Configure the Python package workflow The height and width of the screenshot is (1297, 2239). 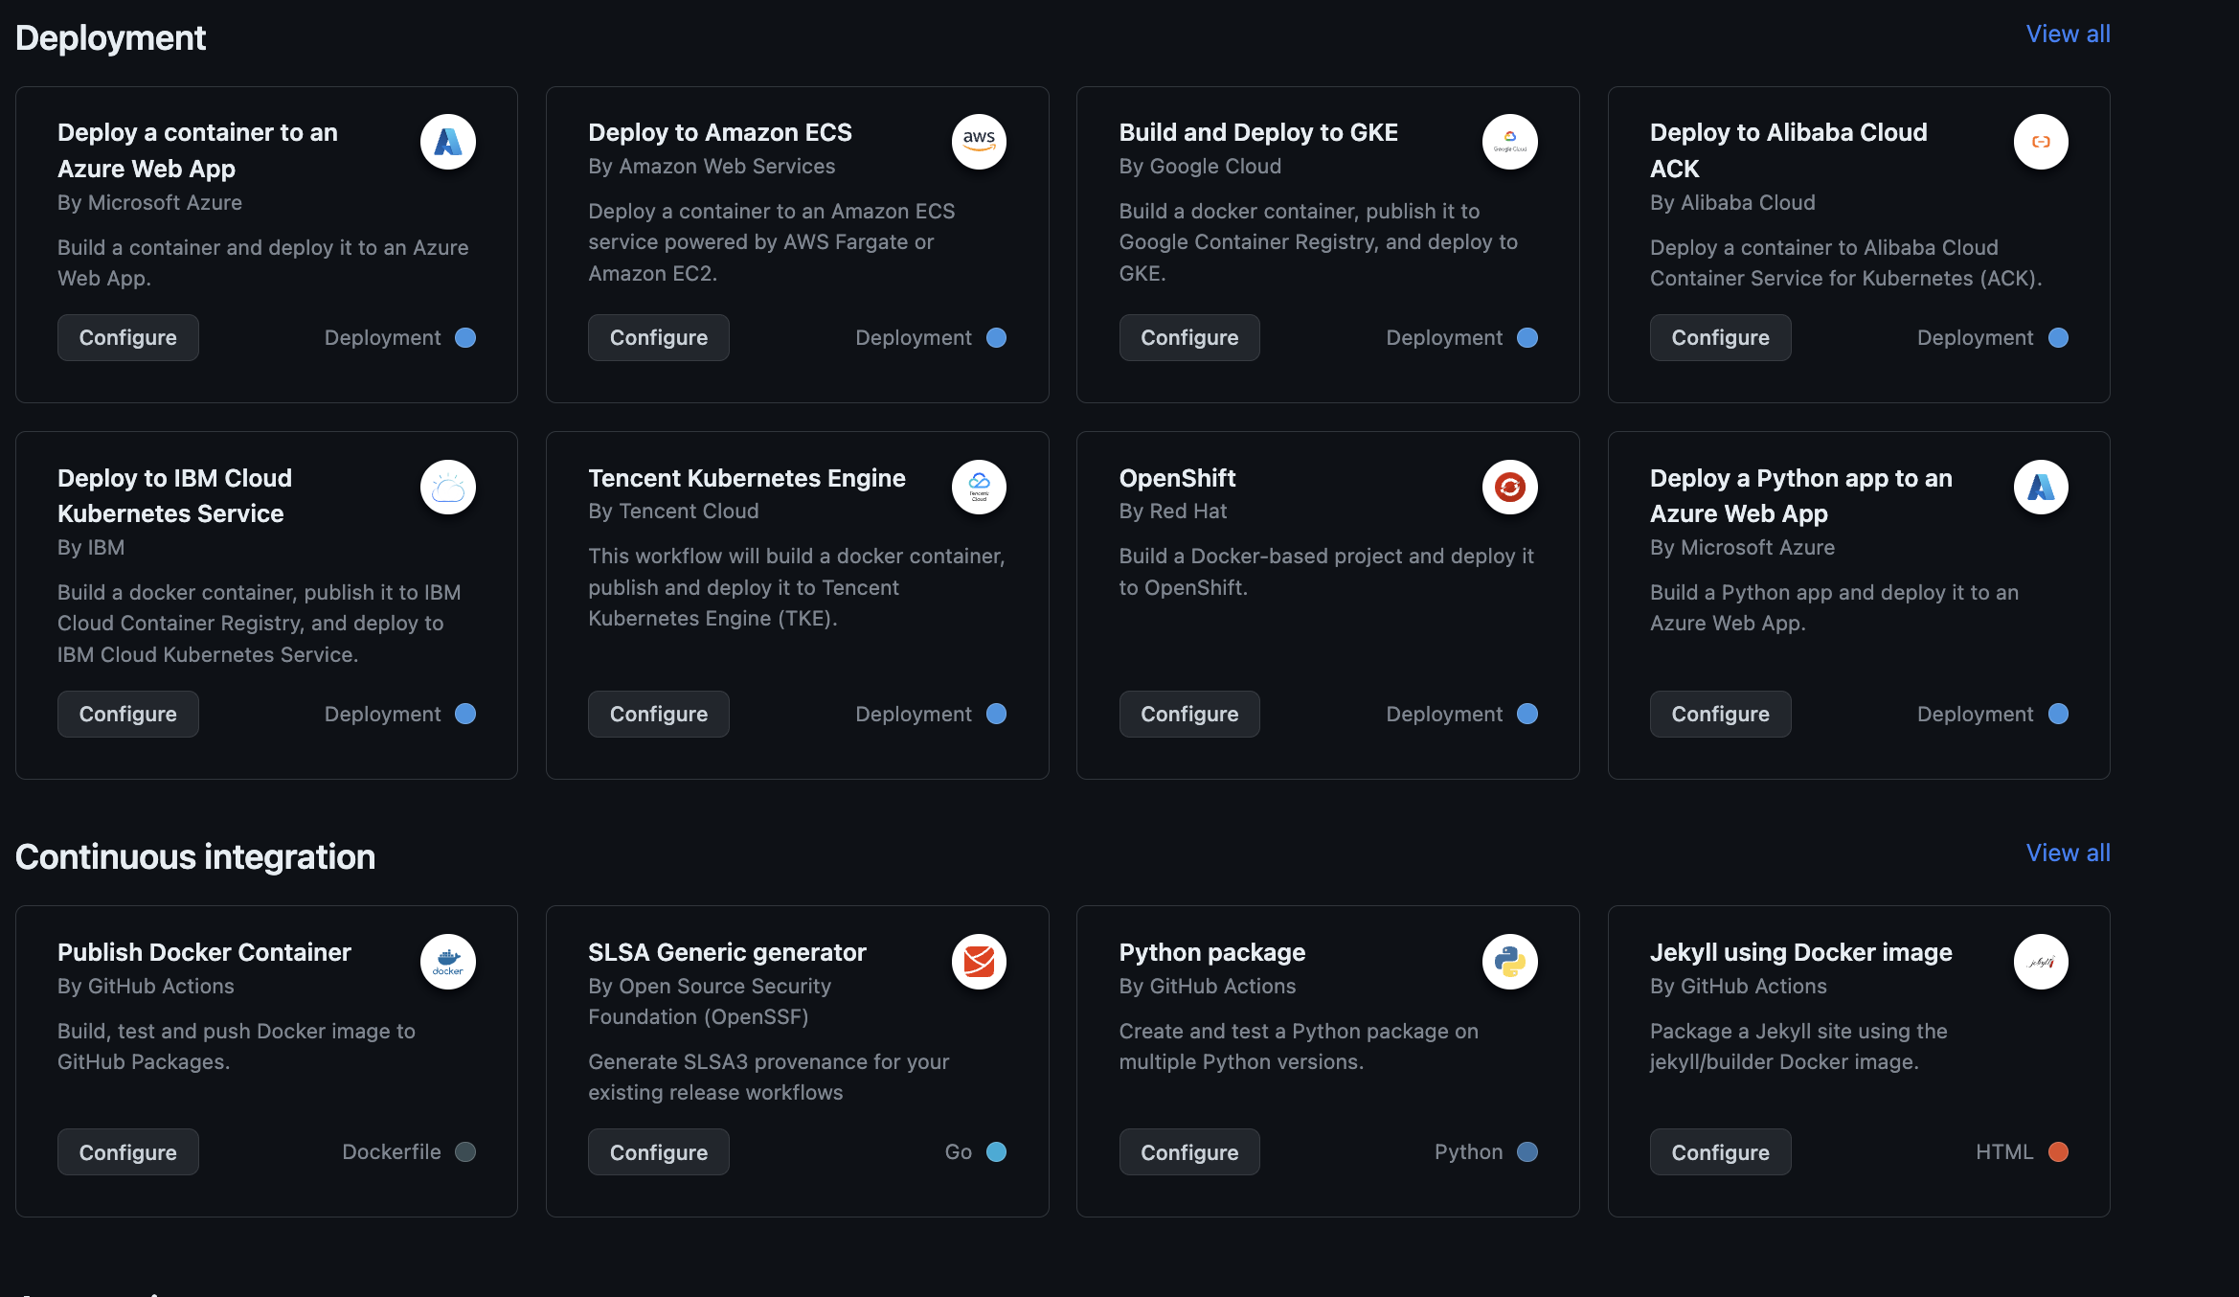[1188, 1152]
